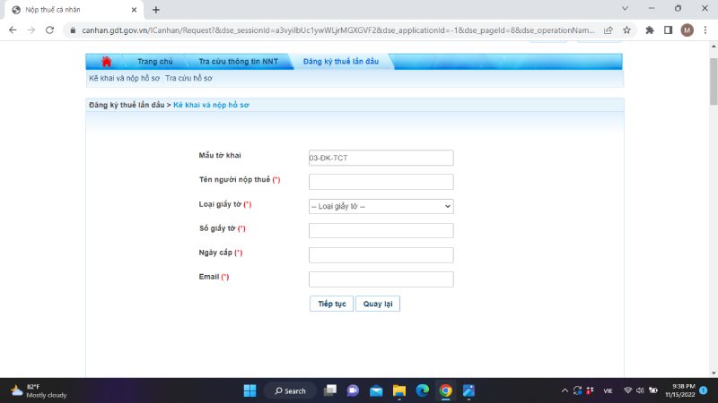The height and width of the screenshot is (403, 718).
Task: Expand the Loại giấy tờ dropdown
Action: [x=381, y=206]
